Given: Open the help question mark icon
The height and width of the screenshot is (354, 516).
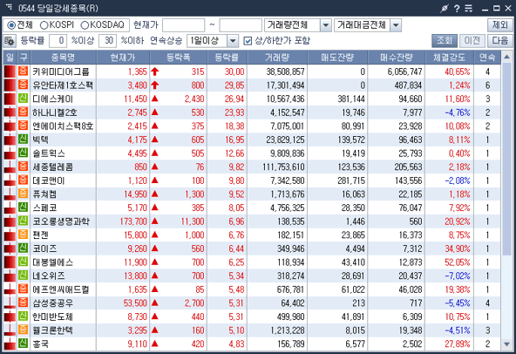Looking at the screenshot, I should click(x=457, y=9).
